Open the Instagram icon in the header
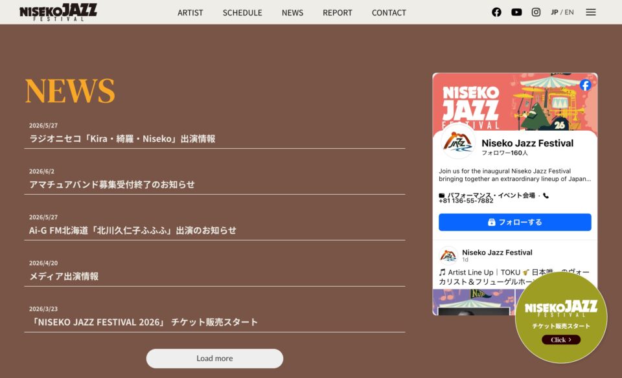 536,12
